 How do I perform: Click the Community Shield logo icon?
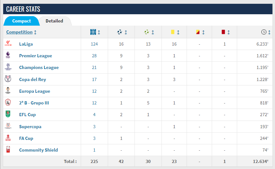pos(8,149)
